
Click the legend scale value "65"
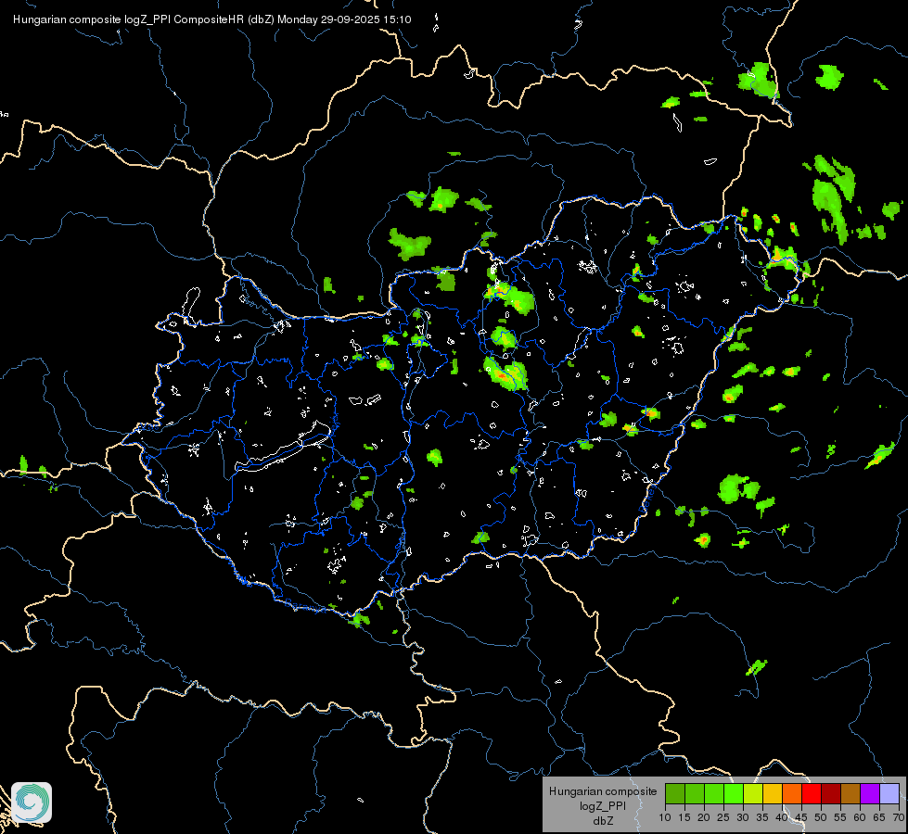click(879, 817)
